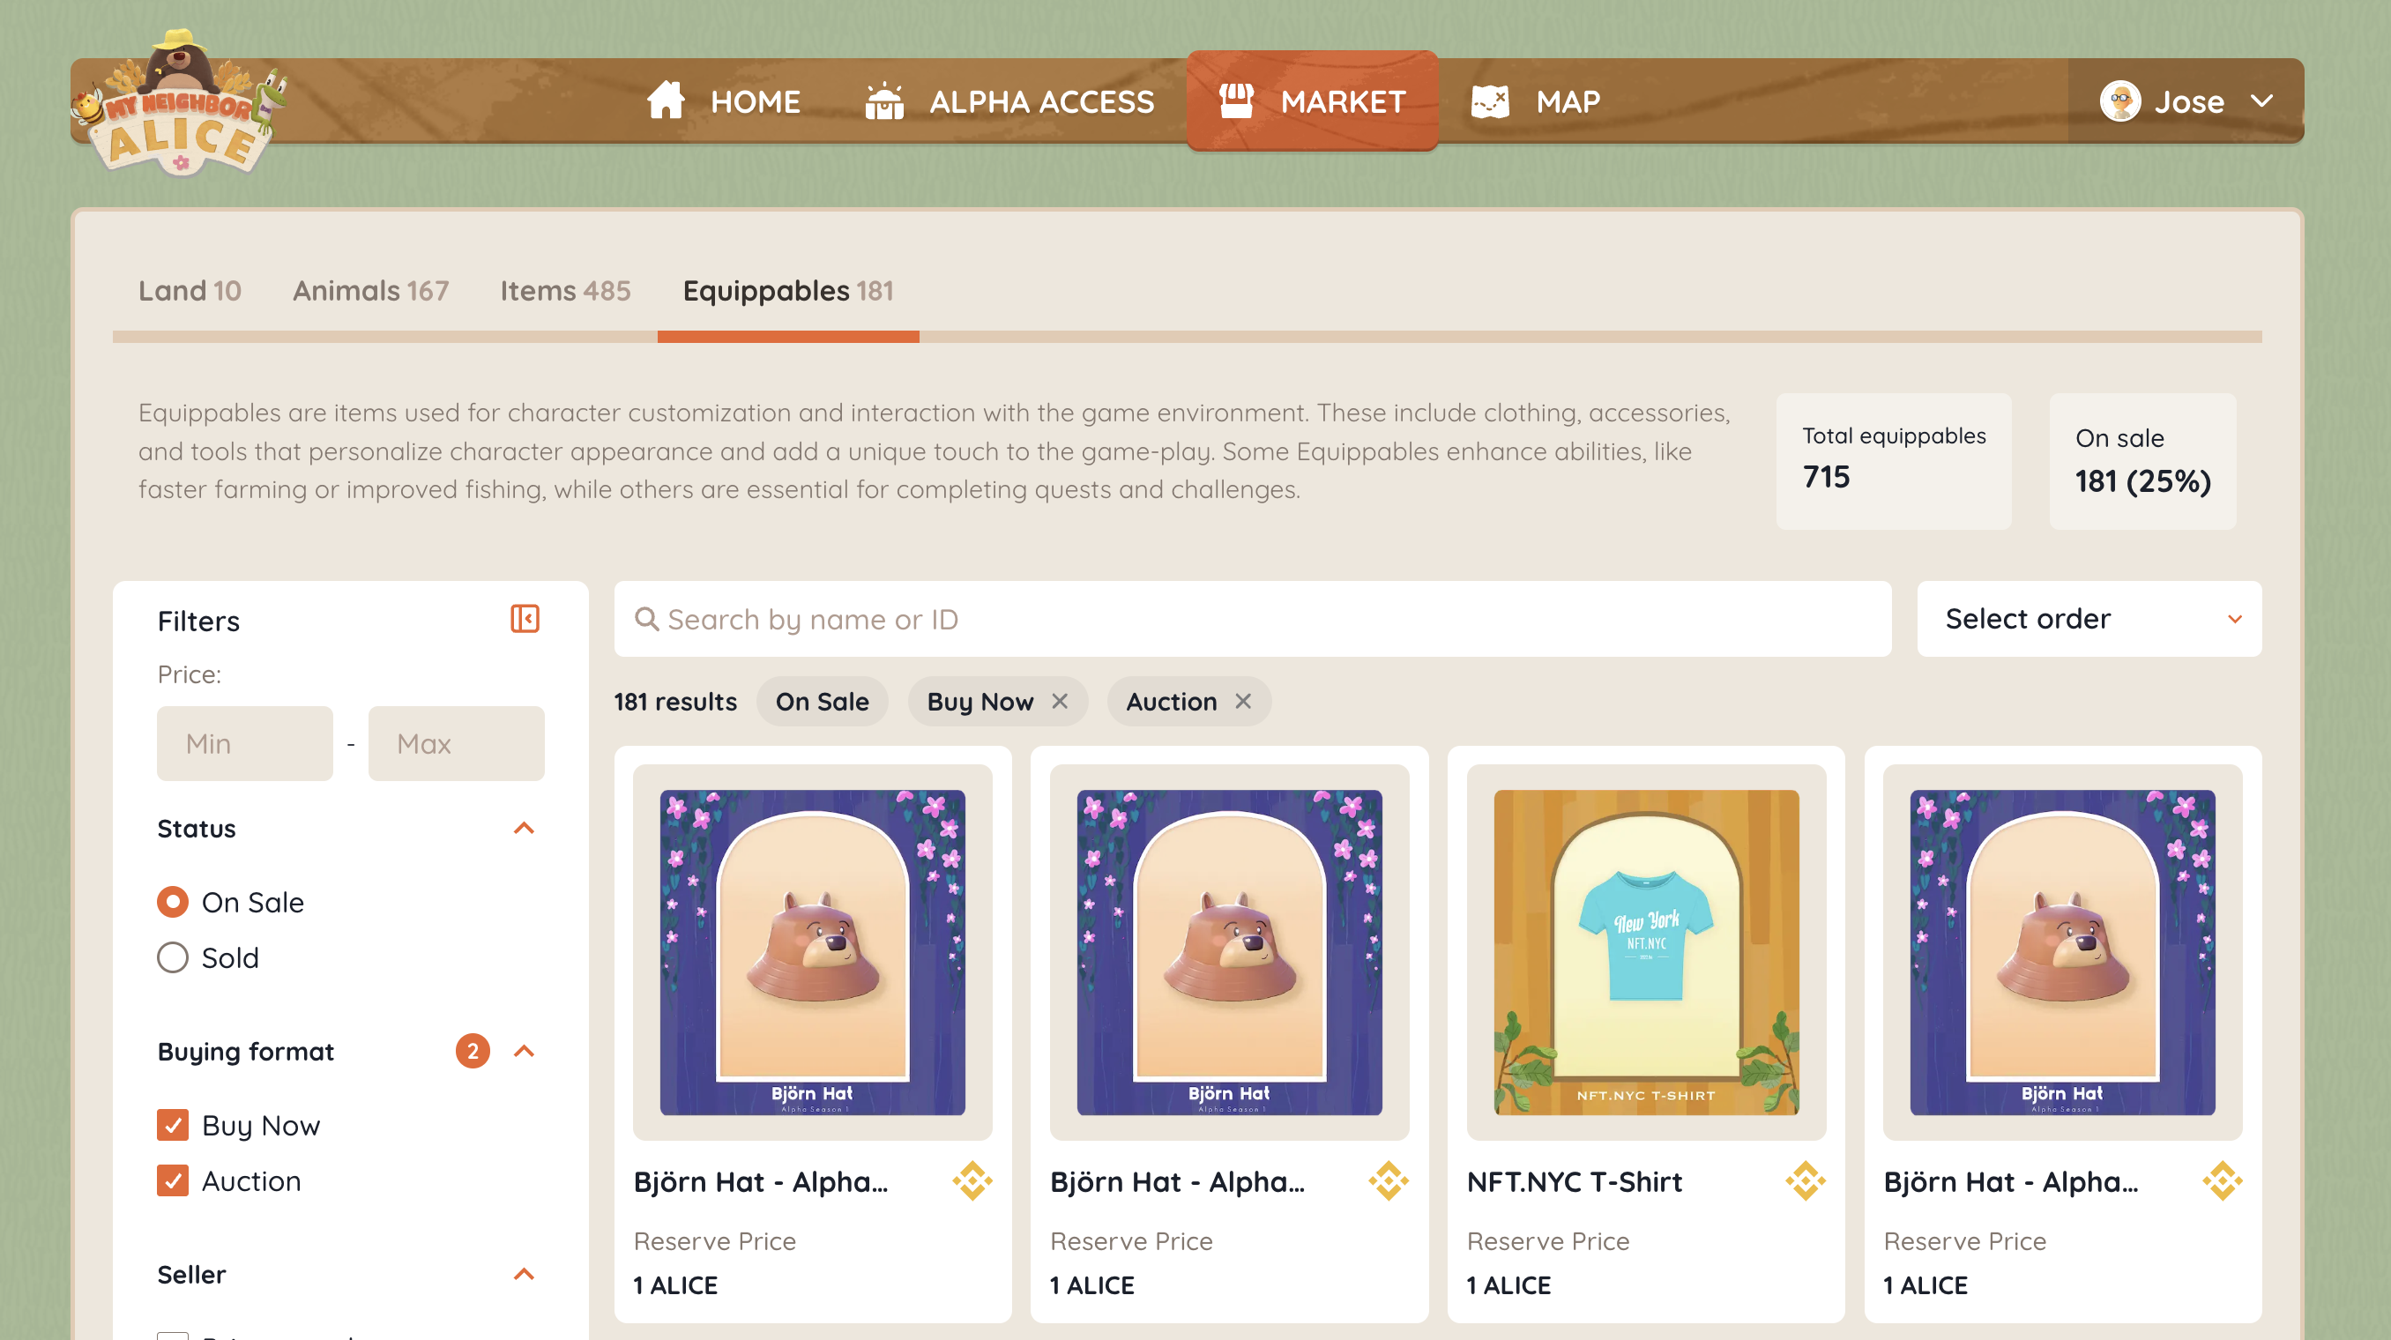Open the Market navigation button

(1312, 101)
